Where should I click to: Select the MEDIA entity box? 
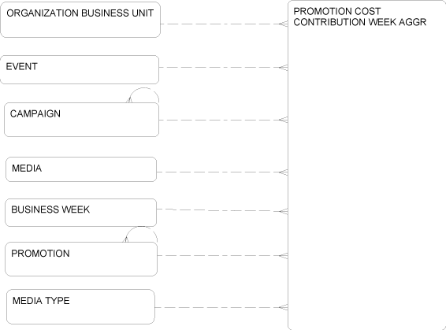coord(81,169)
